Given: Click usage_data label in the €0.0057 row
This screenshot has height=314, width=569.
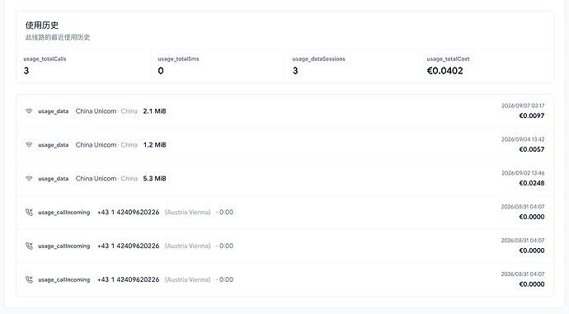Looking at the screenshot, I should [x=54, y=145].
